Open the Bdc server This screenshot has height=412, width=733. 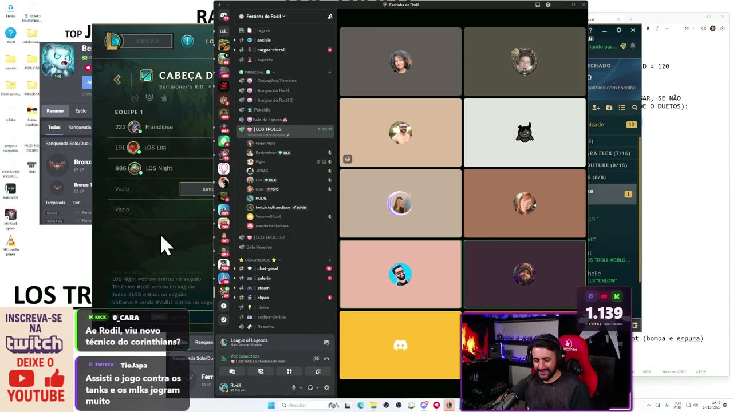223,31
